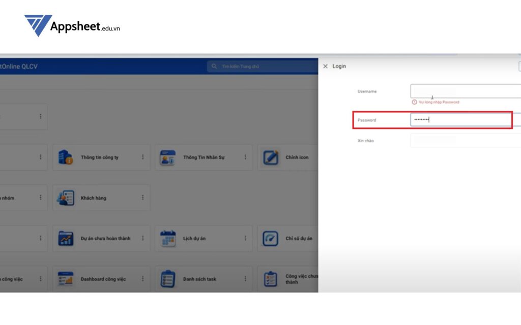The height and width of the screenshot is (325, 521).
Task: Open the Lịch dự án calendar icon
Action: [x=168, y=238]
